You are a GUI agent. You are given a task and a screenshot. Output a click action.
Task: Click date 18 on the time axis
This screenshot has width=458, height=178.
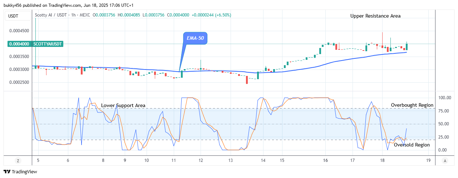(382, 161)
